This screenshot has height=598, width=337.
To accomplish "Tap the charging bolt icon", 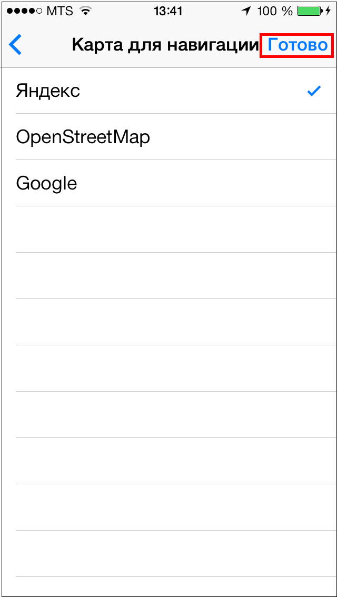I will pyautogui.click(x=329, y=11).
